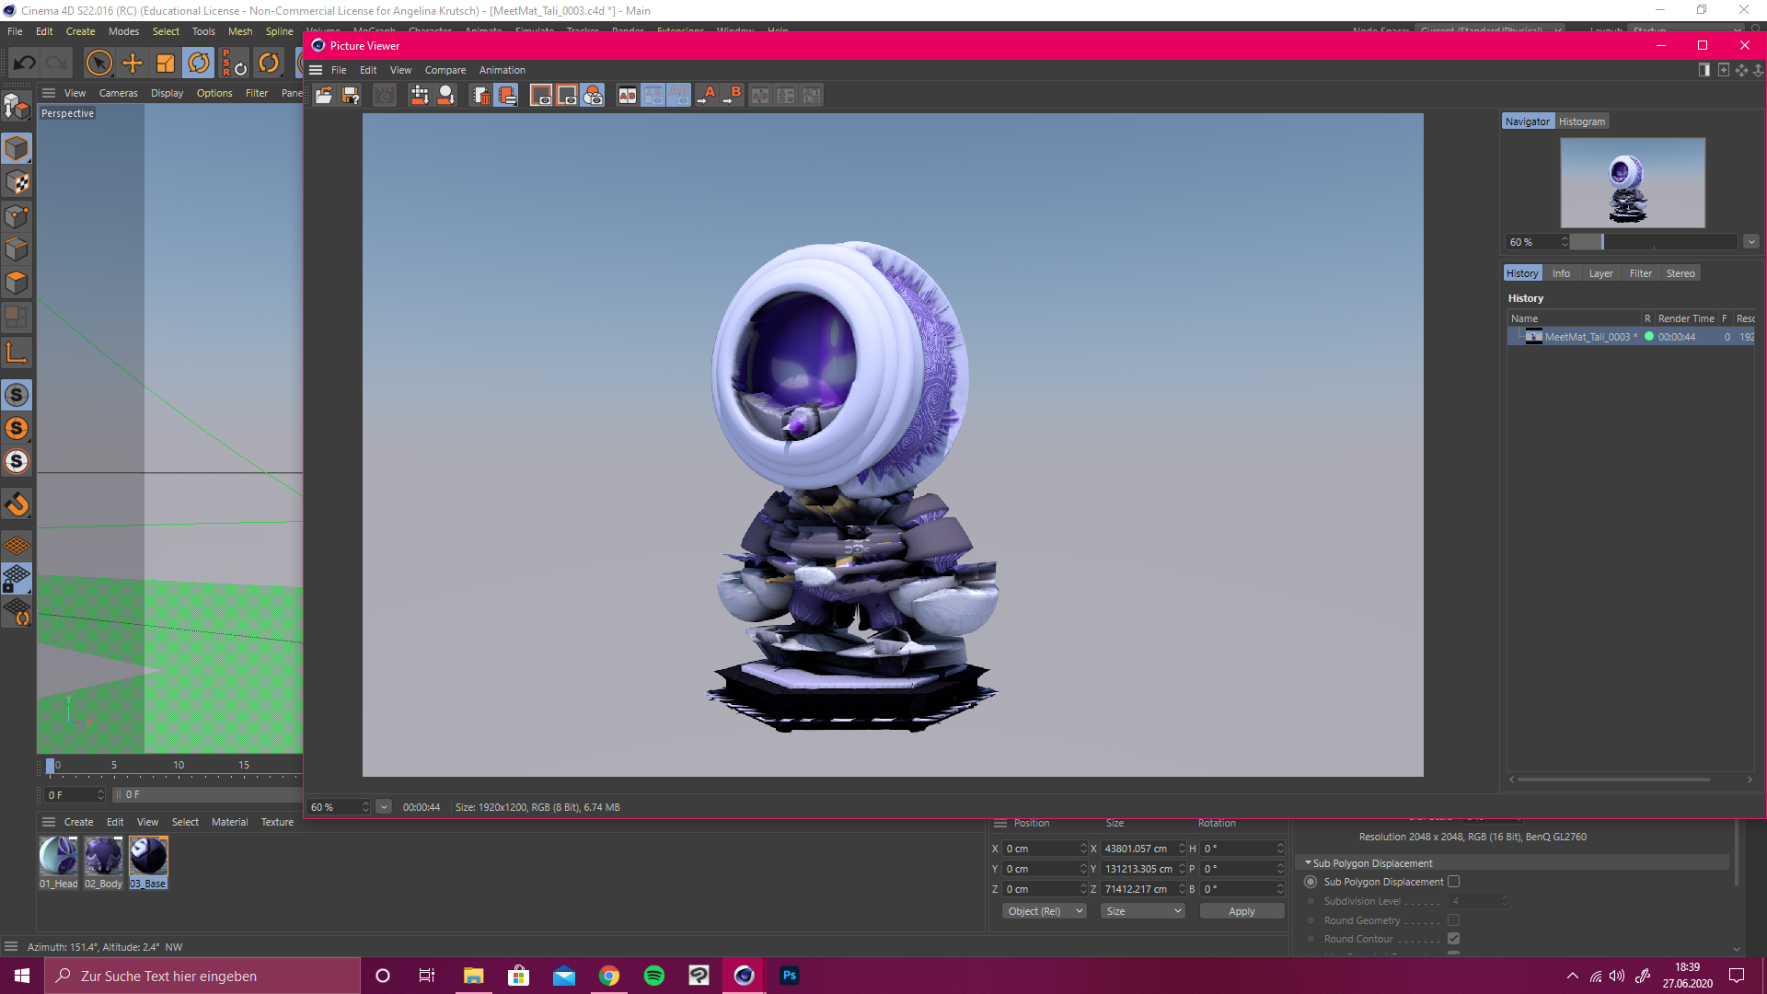
Task: Open the Size mode dropdown
Action: (1142, 911)
